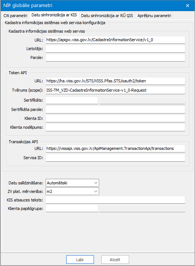Viewport: 195px width, 266px height.
Task: Click the Token API URL field
Action: [x=115, y=81]
